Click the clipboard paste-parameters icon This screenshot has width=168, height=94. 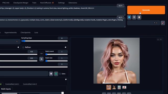click(x=139, y=17)
